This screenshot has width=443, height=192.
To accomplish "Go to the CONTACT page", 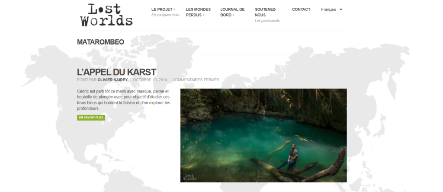I will coord(301,10).
